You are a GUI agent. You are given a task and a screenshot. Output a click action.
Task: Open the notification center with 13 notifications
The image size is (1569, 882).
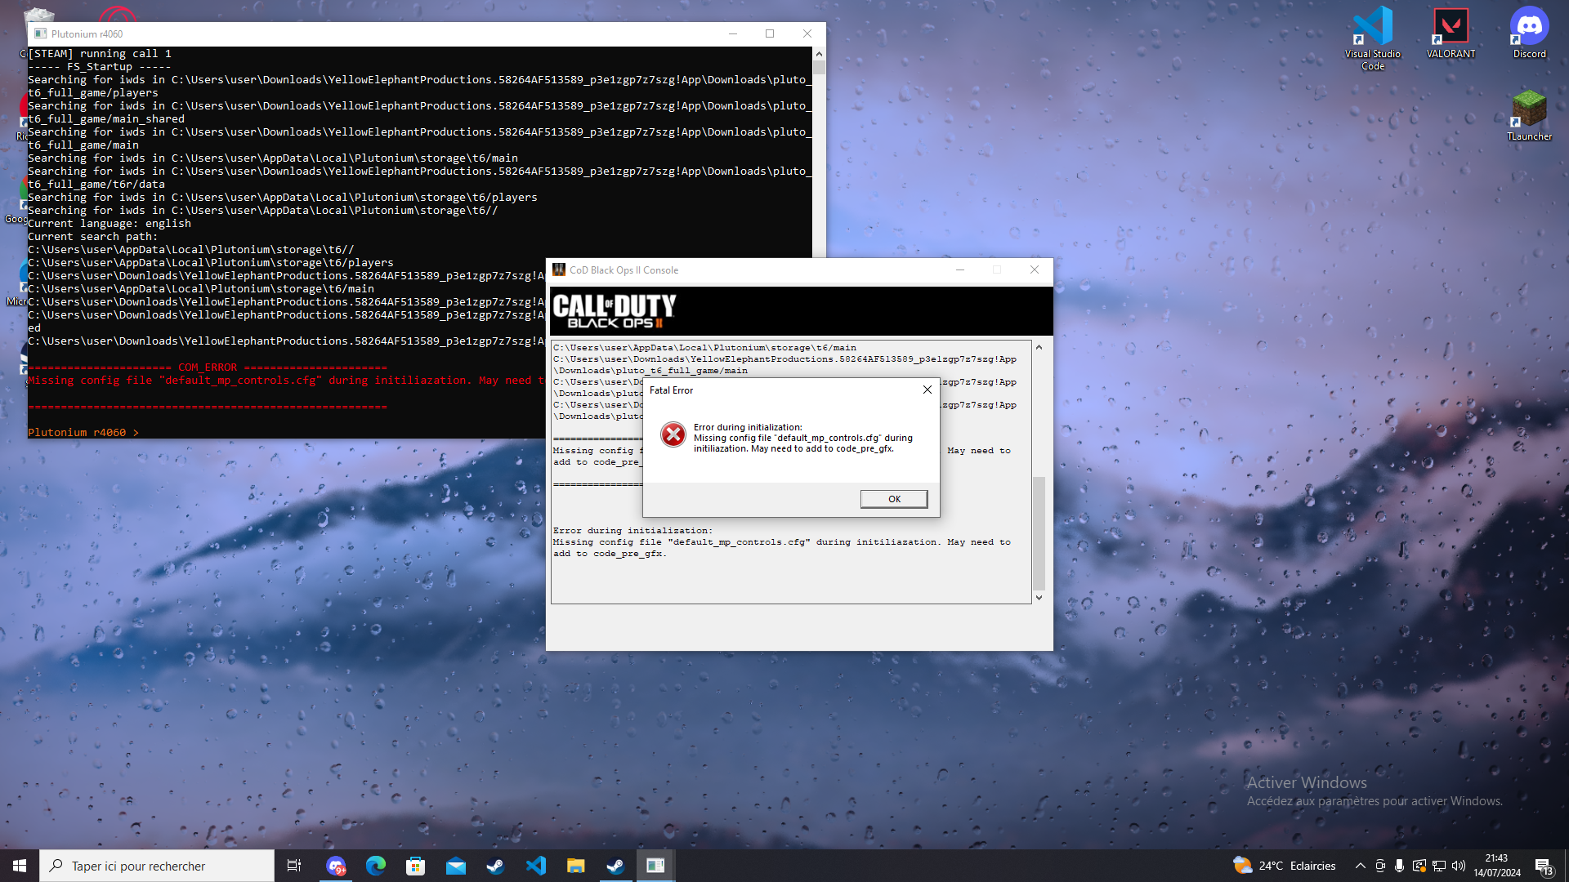pos(1544,866)
